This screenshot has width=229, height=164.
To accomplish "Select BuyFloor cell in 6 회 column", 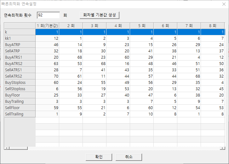I will tap(165, 95).
